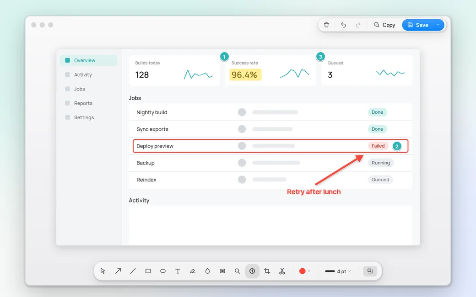Click the Success rate card label
The width and height of the screenshot is (476, 297).
pos(245,63)
